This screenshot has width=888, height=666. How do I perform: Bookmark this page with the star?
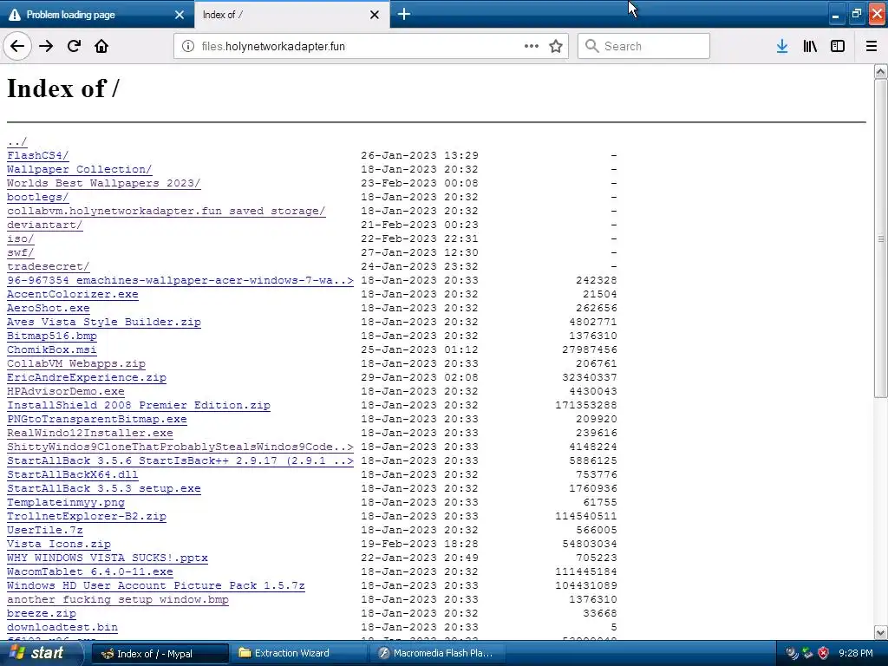(x=556, y=46)
